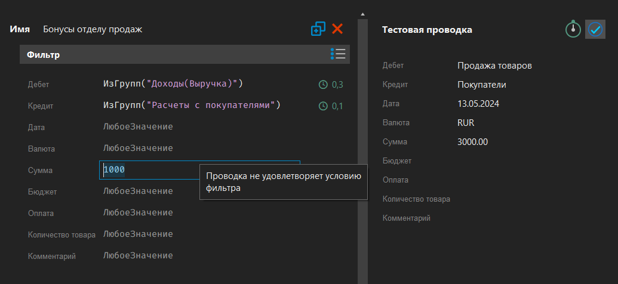The width and height of the screenshot is (618, 284).
Task: Select test Кредит value Покупатели
Action: click(482, 85)
